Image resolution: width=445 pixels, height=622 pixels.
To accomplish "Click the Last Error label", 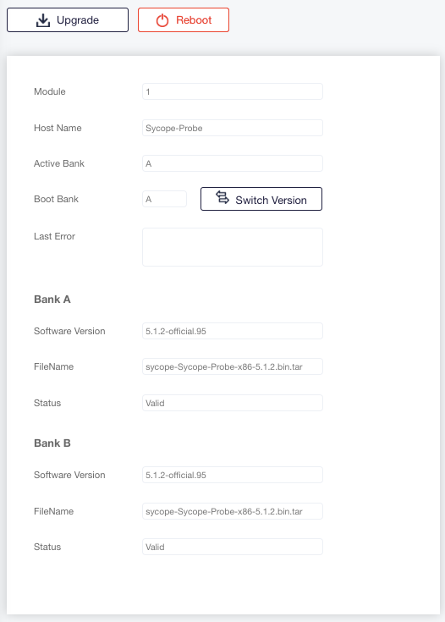I will coord(54,236).
